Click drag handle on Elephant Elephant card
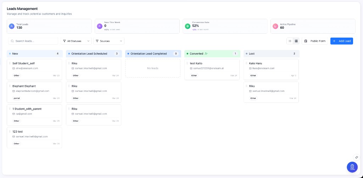The height and width of the screenshot is (178, 363). (10, 86)
